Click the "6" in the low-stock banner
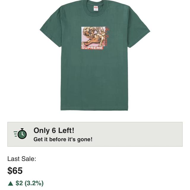190x190 pixels. 54,131
